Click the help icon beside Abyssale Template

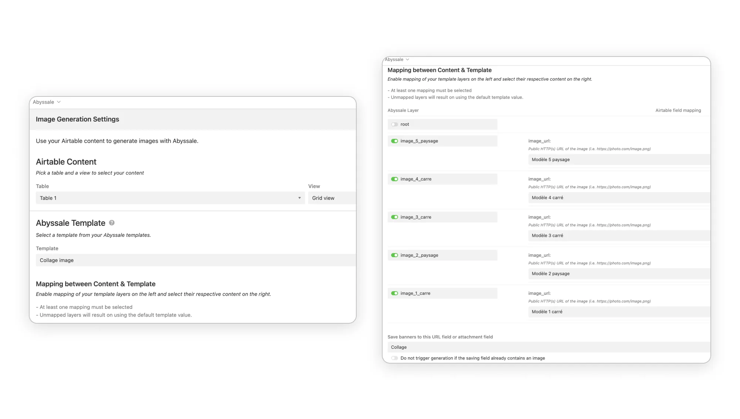(112, 223)
